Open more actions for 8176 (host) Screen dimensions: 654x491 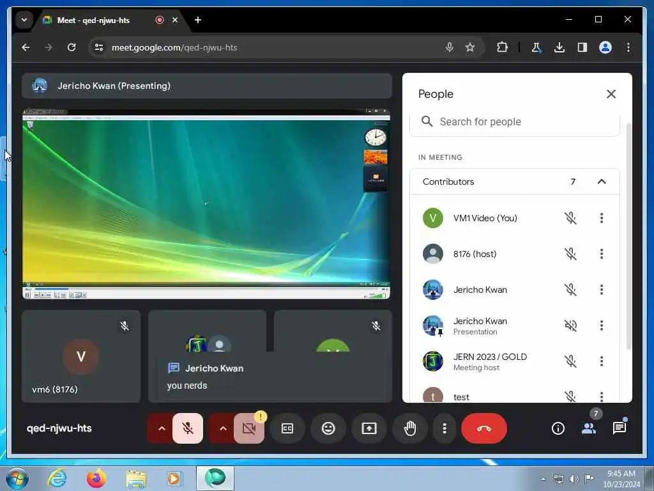point(602,254)
